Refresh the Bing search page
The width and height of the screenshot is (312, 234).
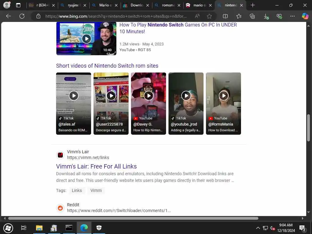(x=22, y=16)
